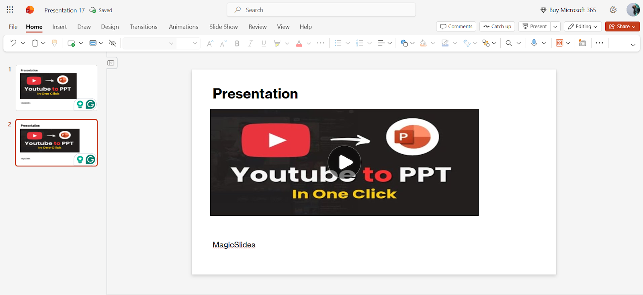Open the settings gear
The width and height of the screenshot is (643, 295).
613,10
